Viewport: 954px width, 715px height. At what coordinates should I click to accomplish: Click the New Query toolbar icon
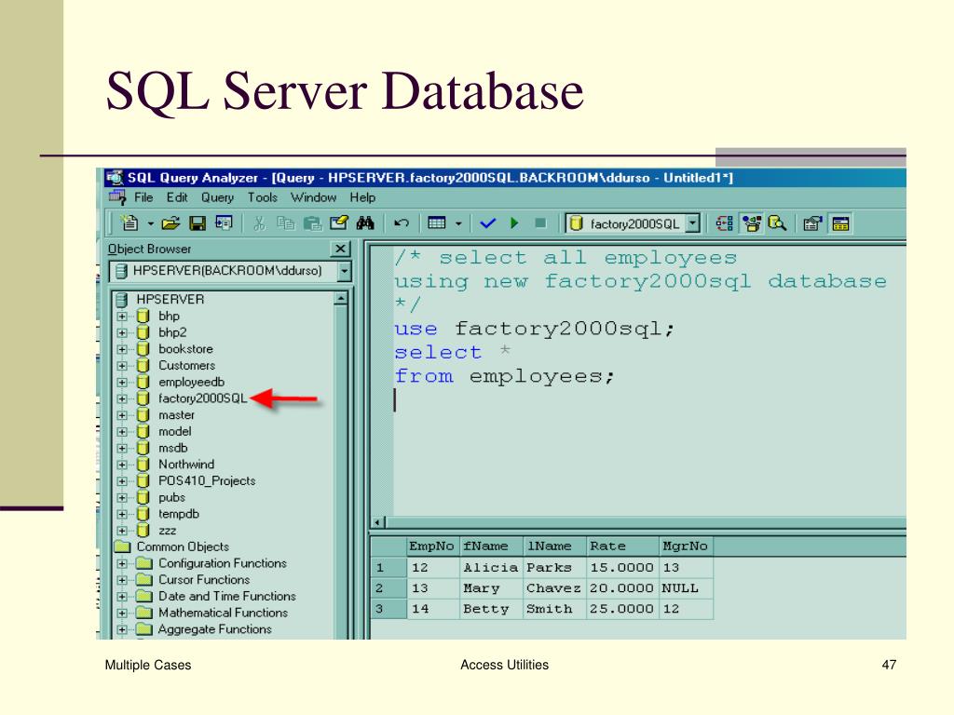coord(129,223)
